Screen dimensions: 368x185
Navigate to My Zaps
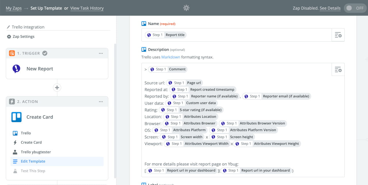[14, 8]
